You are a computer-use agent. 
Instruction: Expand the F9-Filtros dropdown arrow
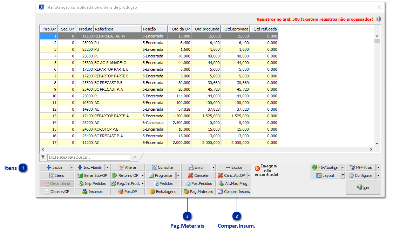click(378, 167)
